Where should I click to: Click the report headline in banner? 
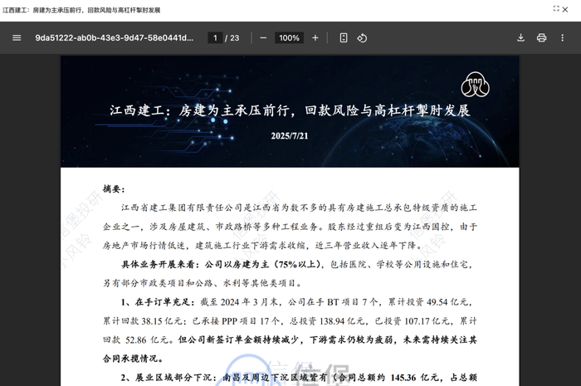pyautogui.click(x=290, y=110)
